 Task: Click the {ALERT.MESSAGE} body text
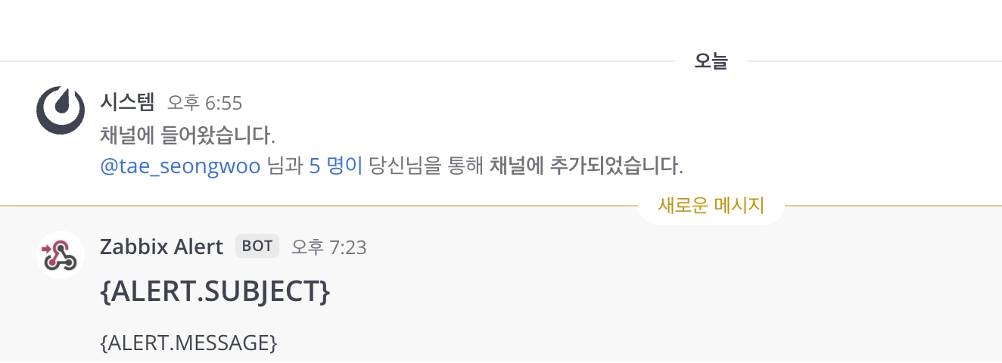tap(188, 343)
